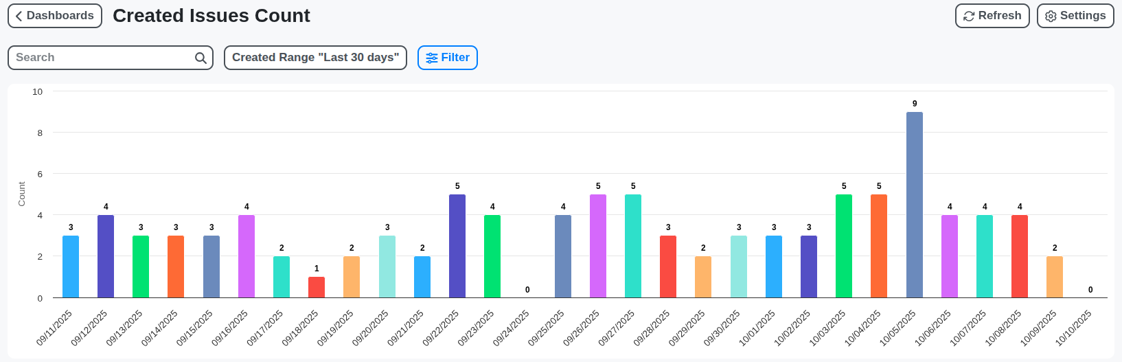Click the Created Range "Last 30 days" chip

pos(315,58)
